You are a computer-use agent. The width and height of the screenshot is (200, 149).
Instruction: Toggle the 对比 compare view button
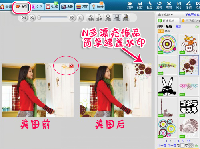pos(117,18)
